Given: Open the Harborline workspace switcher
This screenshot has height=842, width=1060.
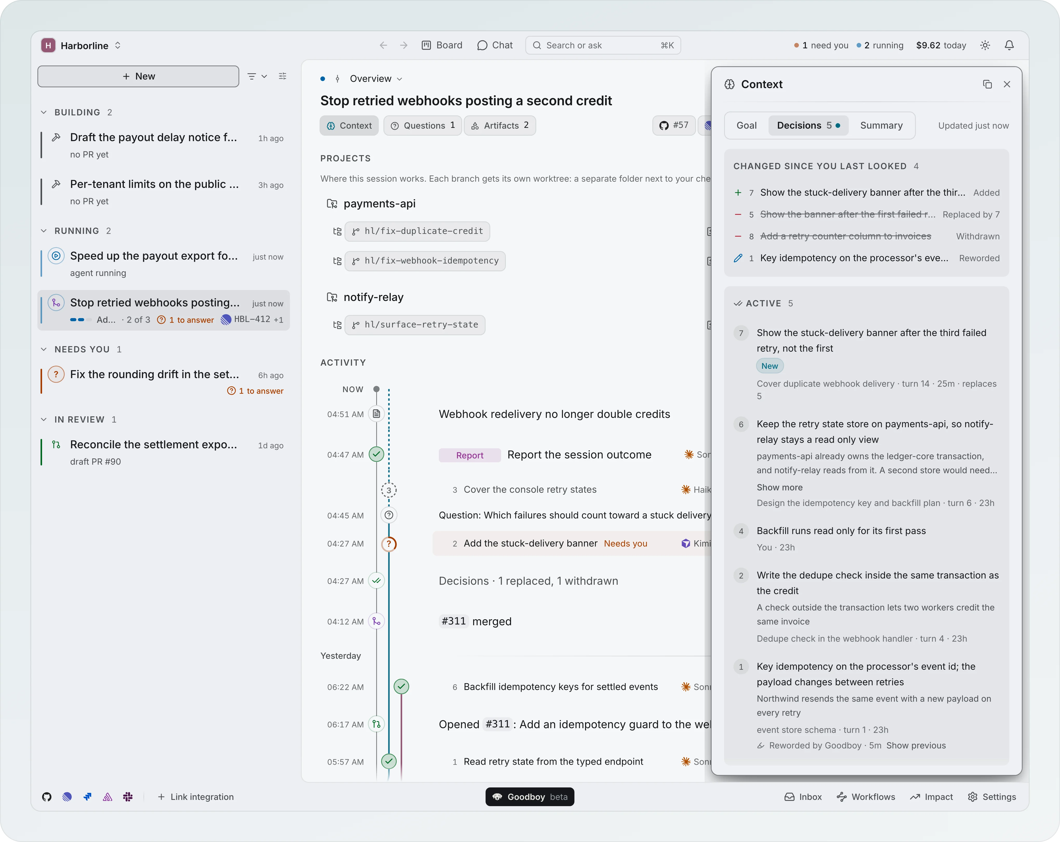Looking at the screenshot, I should [x=81, y=45].
